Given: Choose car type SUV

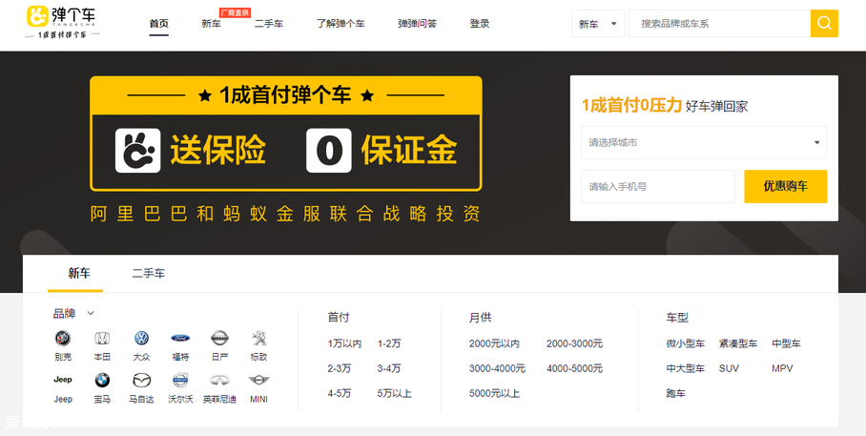Looking at the screenshot, I should click(729, 368).
